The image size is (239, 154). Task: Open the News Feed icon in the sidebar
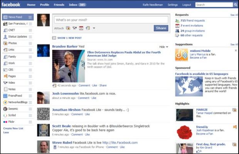click(x=5, y=17)
